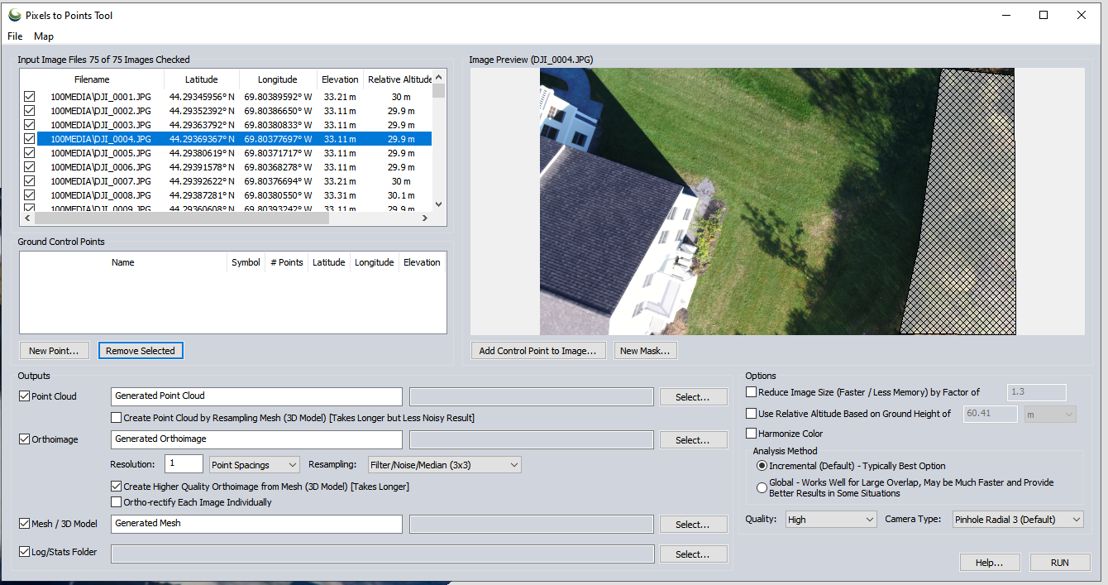Toggle the Log/Stats Folder checkbox
This screenshot has width=1108, height=585.
[x=24, y=552]
